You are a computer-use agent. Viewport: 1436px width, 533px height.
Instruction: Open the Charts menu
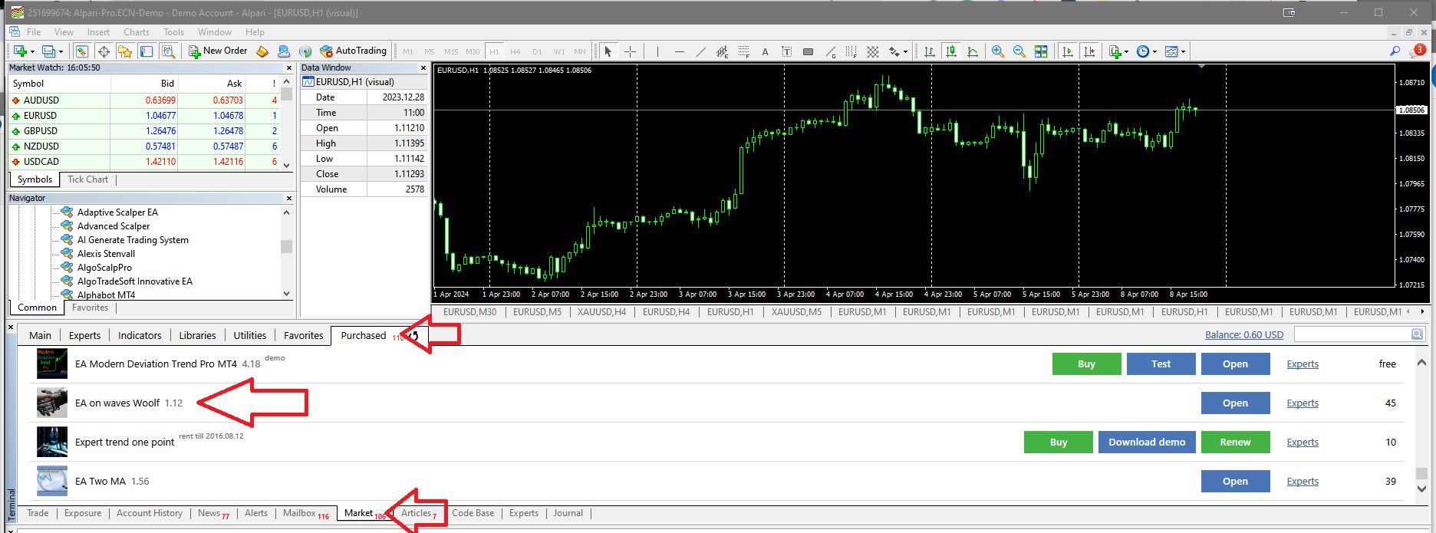coord(137,32)
